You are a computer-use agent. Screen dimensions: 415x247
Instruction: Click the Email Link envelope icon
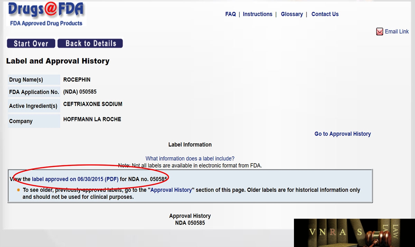tap(380, 32)
